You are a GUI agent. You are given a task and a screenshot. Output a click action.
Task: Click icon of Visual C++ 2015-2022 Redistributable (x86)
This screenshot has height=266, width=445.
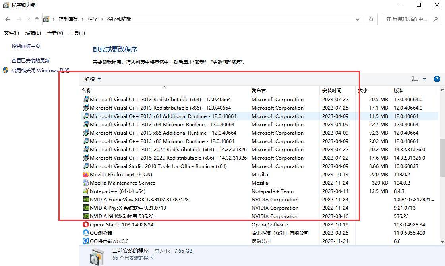[86, 158]
